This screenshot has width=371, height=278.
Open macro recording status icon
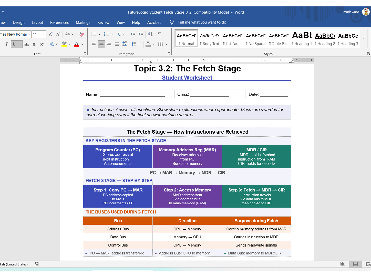pyautogui.click(x=37, y=264)
